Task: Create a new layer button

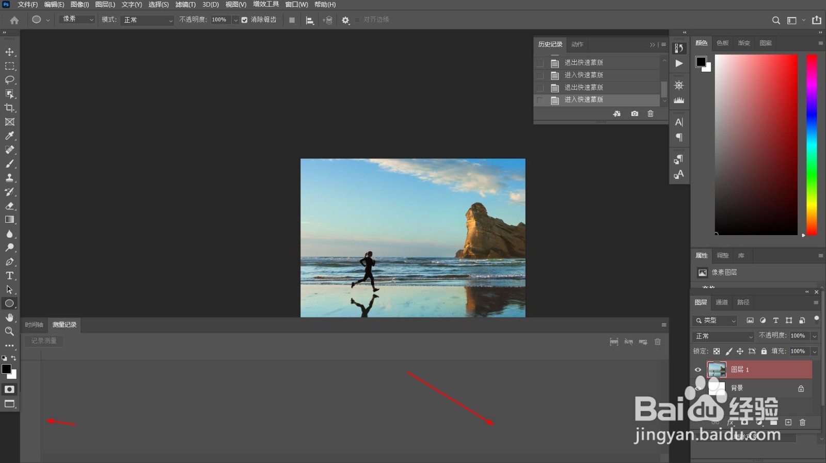Action: 788,422
